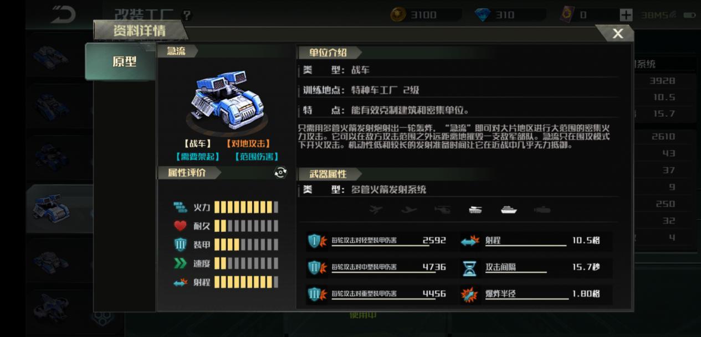This screenshot has width=701, height=337.
Task: Click the blue diamond currency icon
Action: click(x=483, y=15)
